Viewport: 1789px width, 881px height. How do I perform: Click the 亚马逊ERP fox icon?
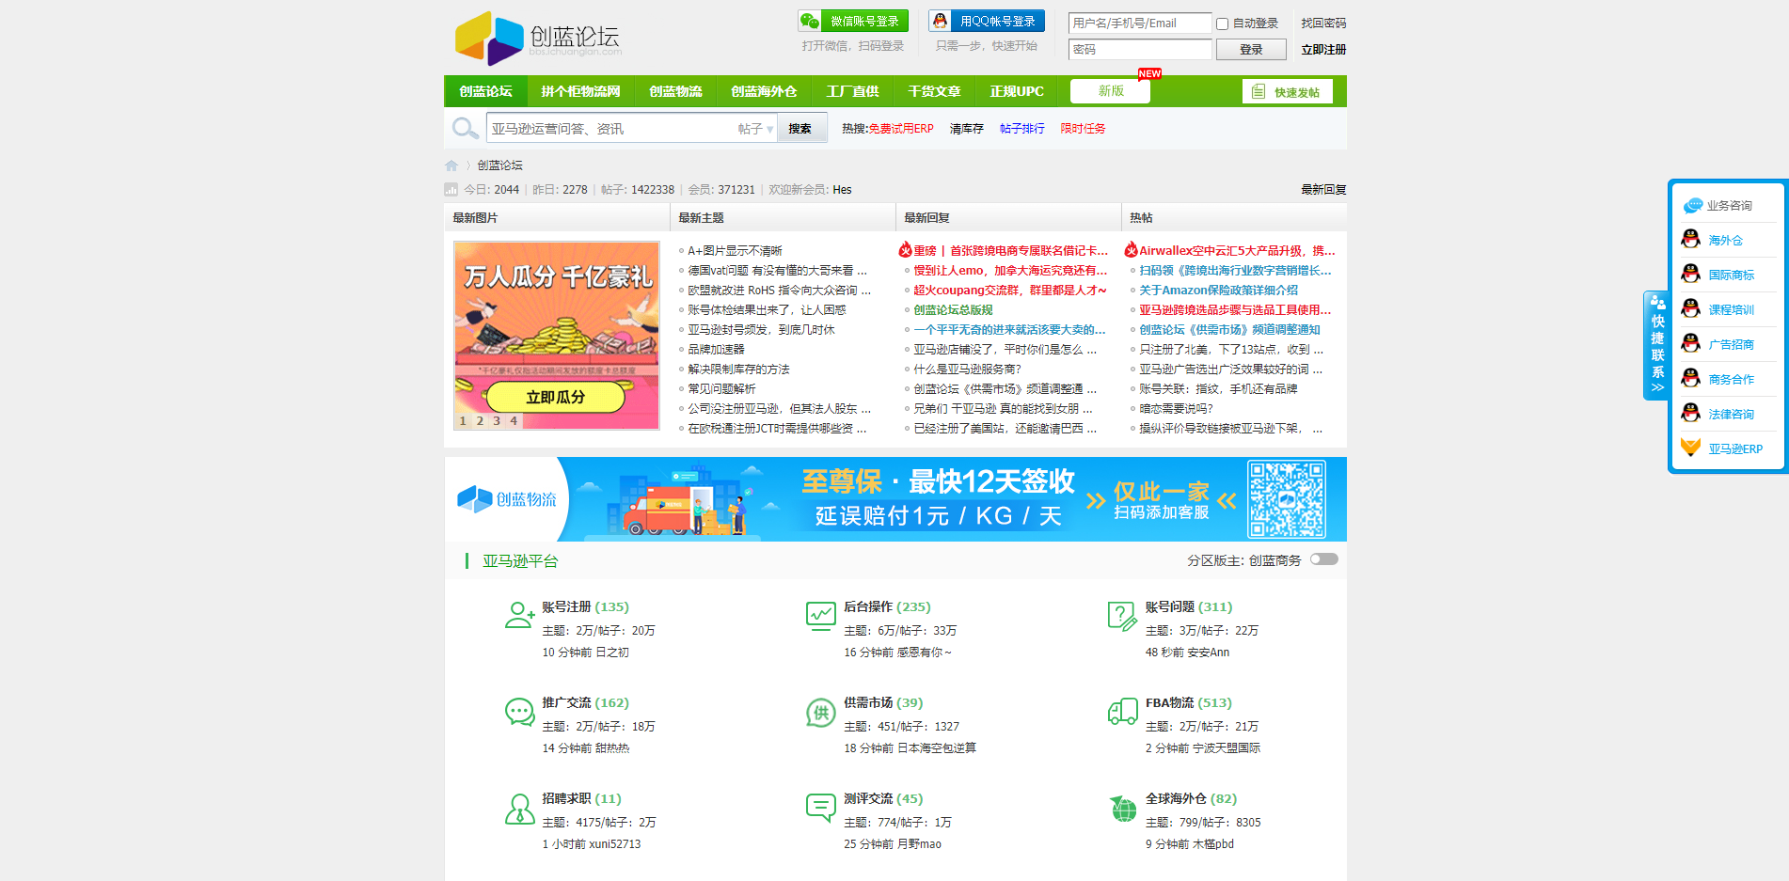tap(1691, 448)
